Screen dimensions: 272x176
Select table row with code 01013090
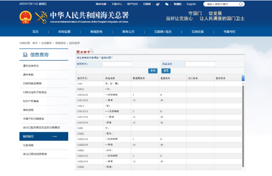pos(159,117)
